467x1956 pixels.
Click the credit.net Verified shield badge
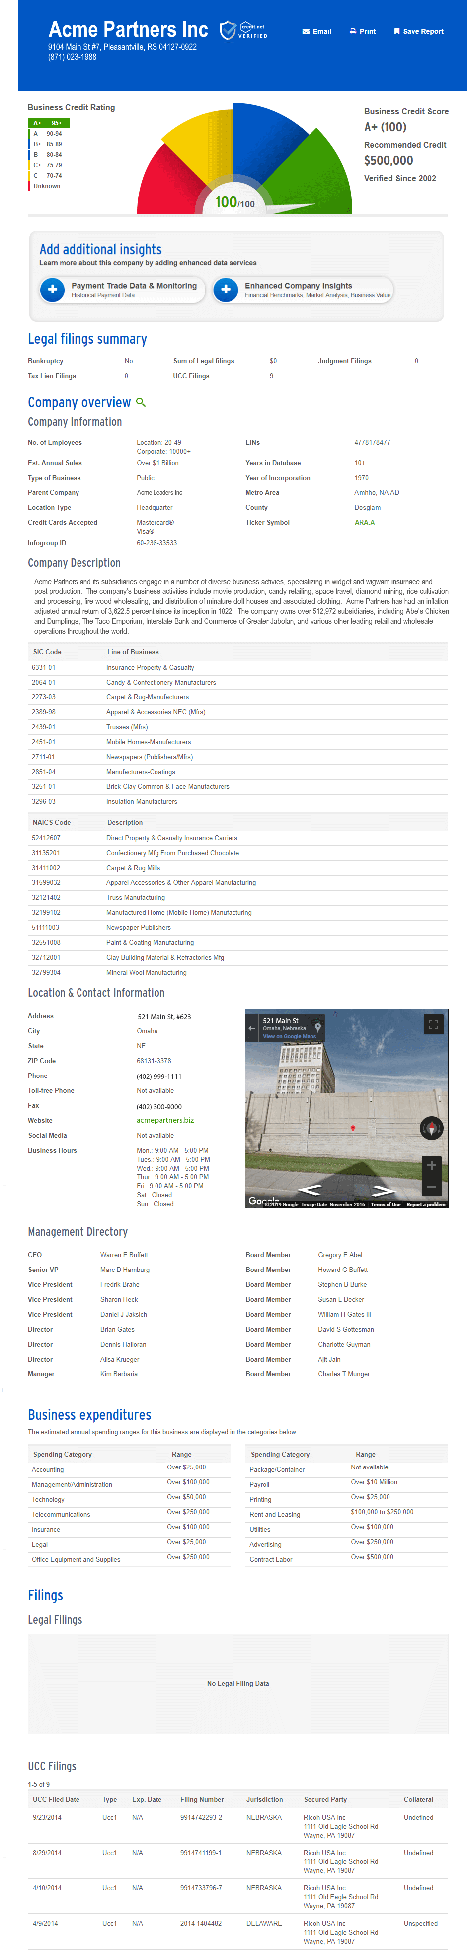[228, 30]
